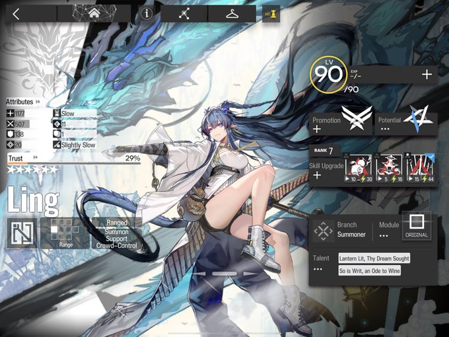The width and height of the screenshot is (449, 337).
Task: Tap the Summon tag
Action: coord(117,231)
